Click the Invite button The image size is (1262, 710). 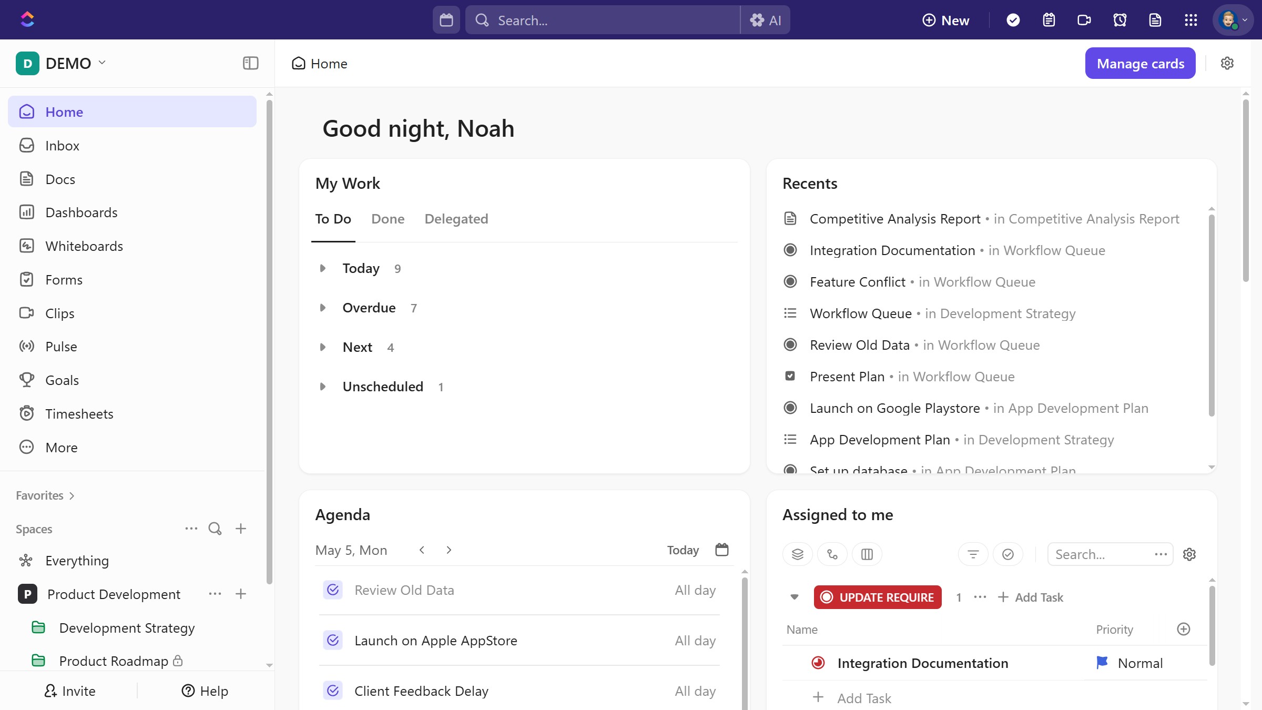(x=69, y=691)
